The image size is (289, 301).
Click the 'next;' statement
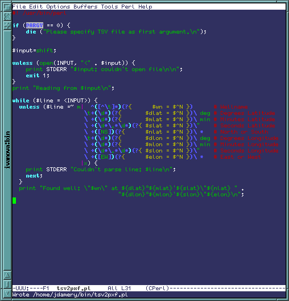pyautogui.click(x=34, y=176)
